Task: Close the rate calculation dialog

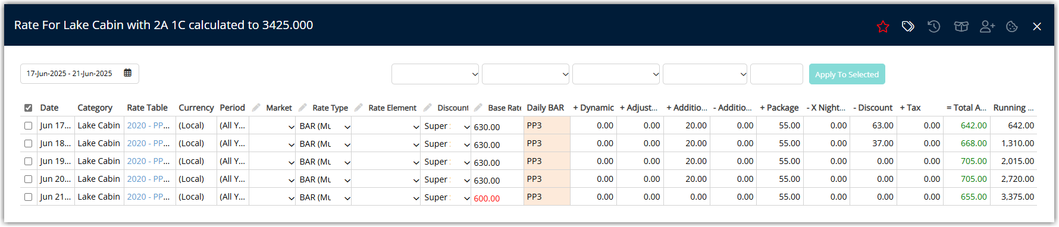Action: point(1037,26)
